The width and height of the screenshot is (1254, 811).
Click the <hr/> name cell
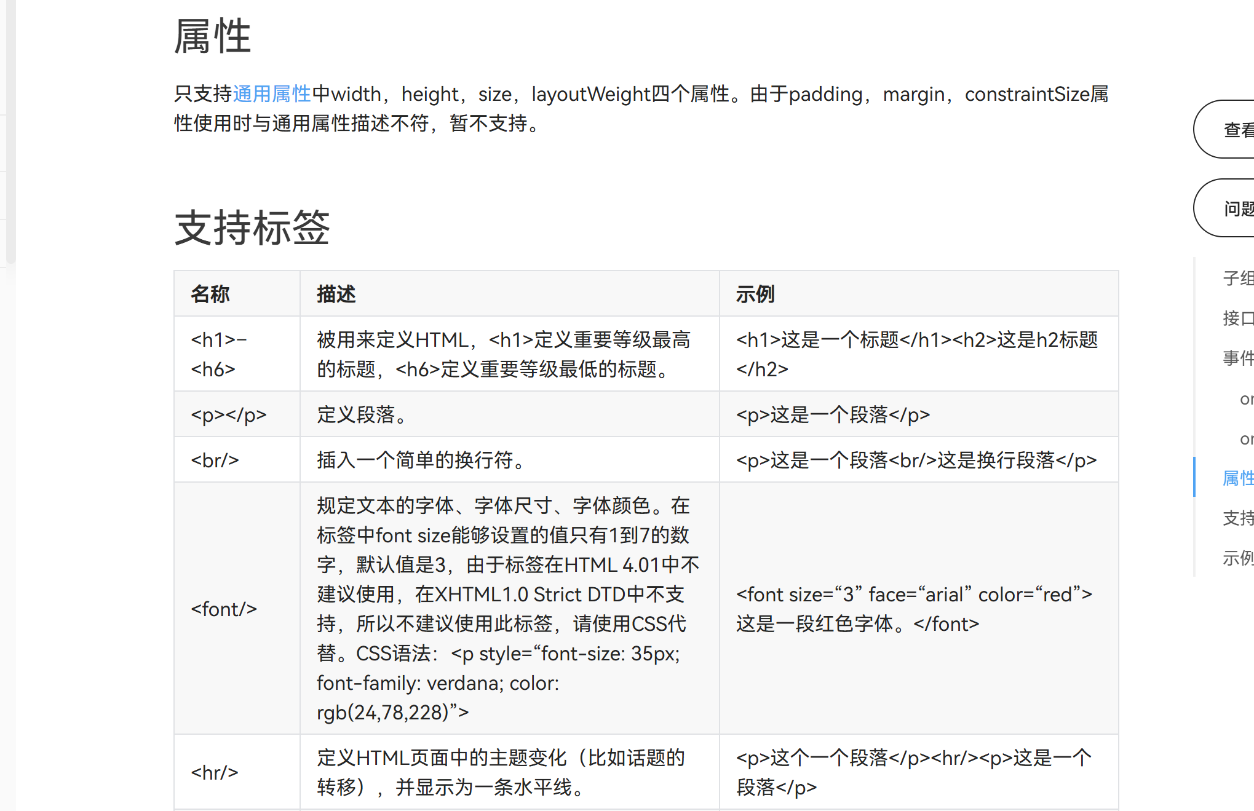(237, 772)
